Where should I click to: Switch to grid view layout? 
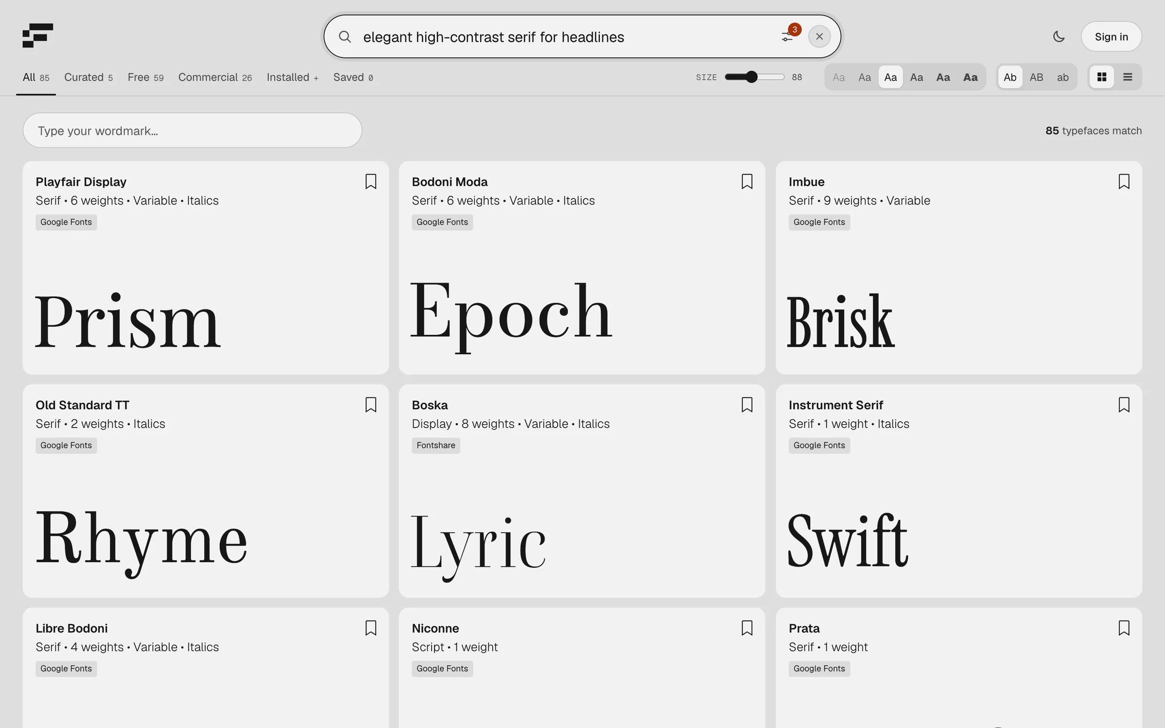(1102, 77)
